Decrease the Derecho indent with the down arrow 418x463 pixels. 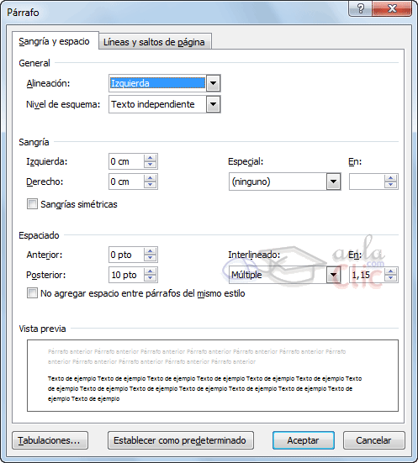pyautogui.click(x=151, y=185)
